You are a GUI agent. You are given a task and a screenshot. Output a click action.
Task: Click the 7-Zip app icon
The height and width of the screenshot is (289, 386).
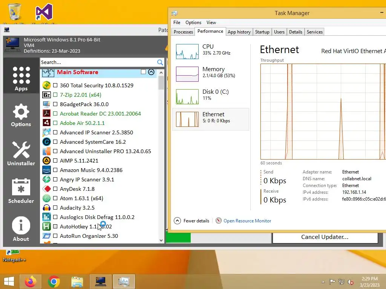pyautogui.click(x=46, y=95)
